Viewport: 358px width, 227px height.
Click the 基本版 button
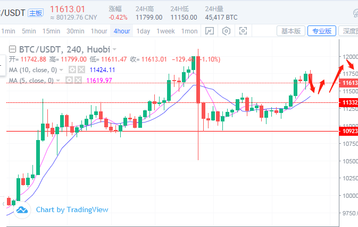click(x=291, y=31)
